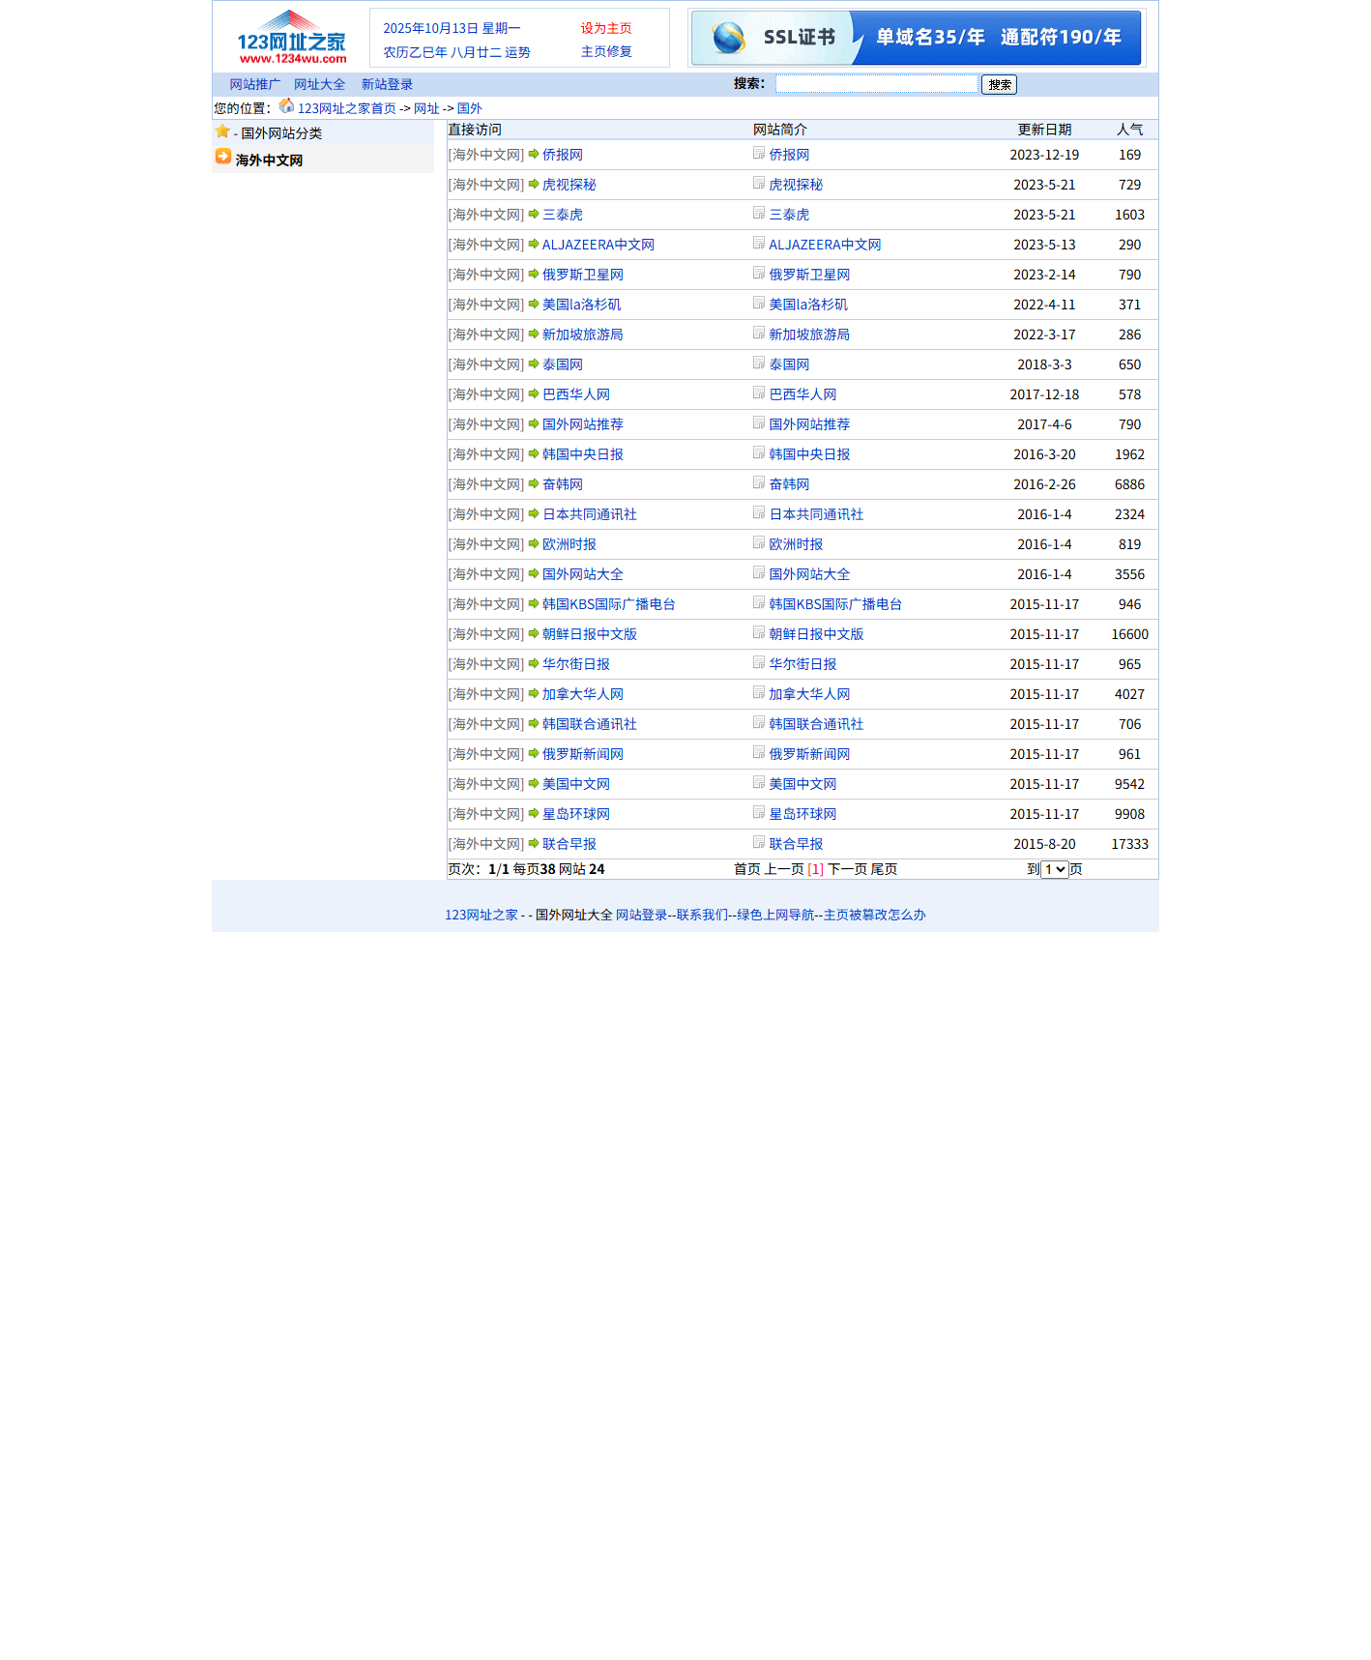
Task: Click green arrow icon beside 侨报网
Action: point(534,155)
